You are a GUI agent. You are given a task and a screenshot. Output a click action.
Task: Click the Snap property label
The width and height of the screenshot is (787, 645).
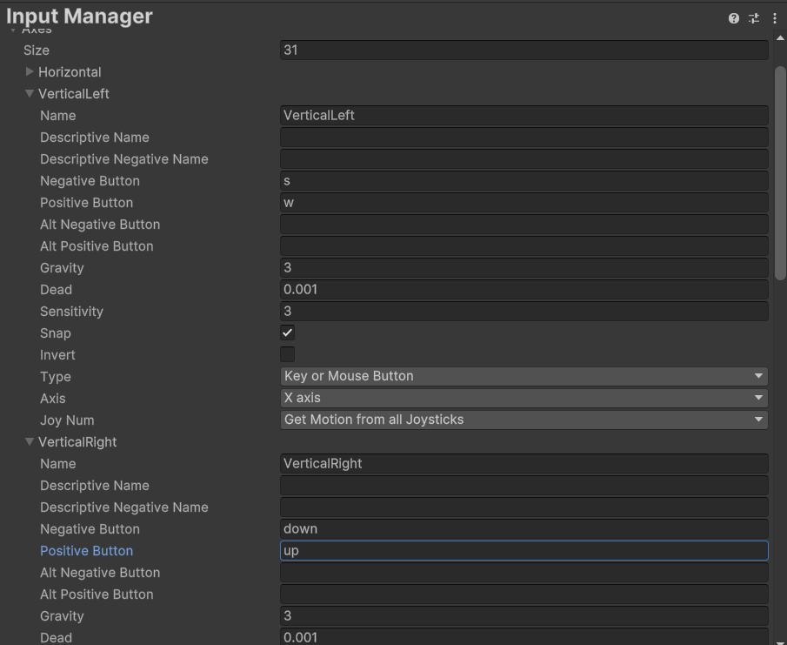[x=55, y=333]
